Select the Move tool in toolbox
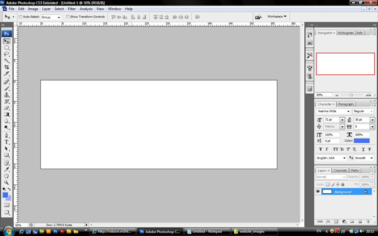The height and width of the screenshot is (236, 378). [7, 41]
